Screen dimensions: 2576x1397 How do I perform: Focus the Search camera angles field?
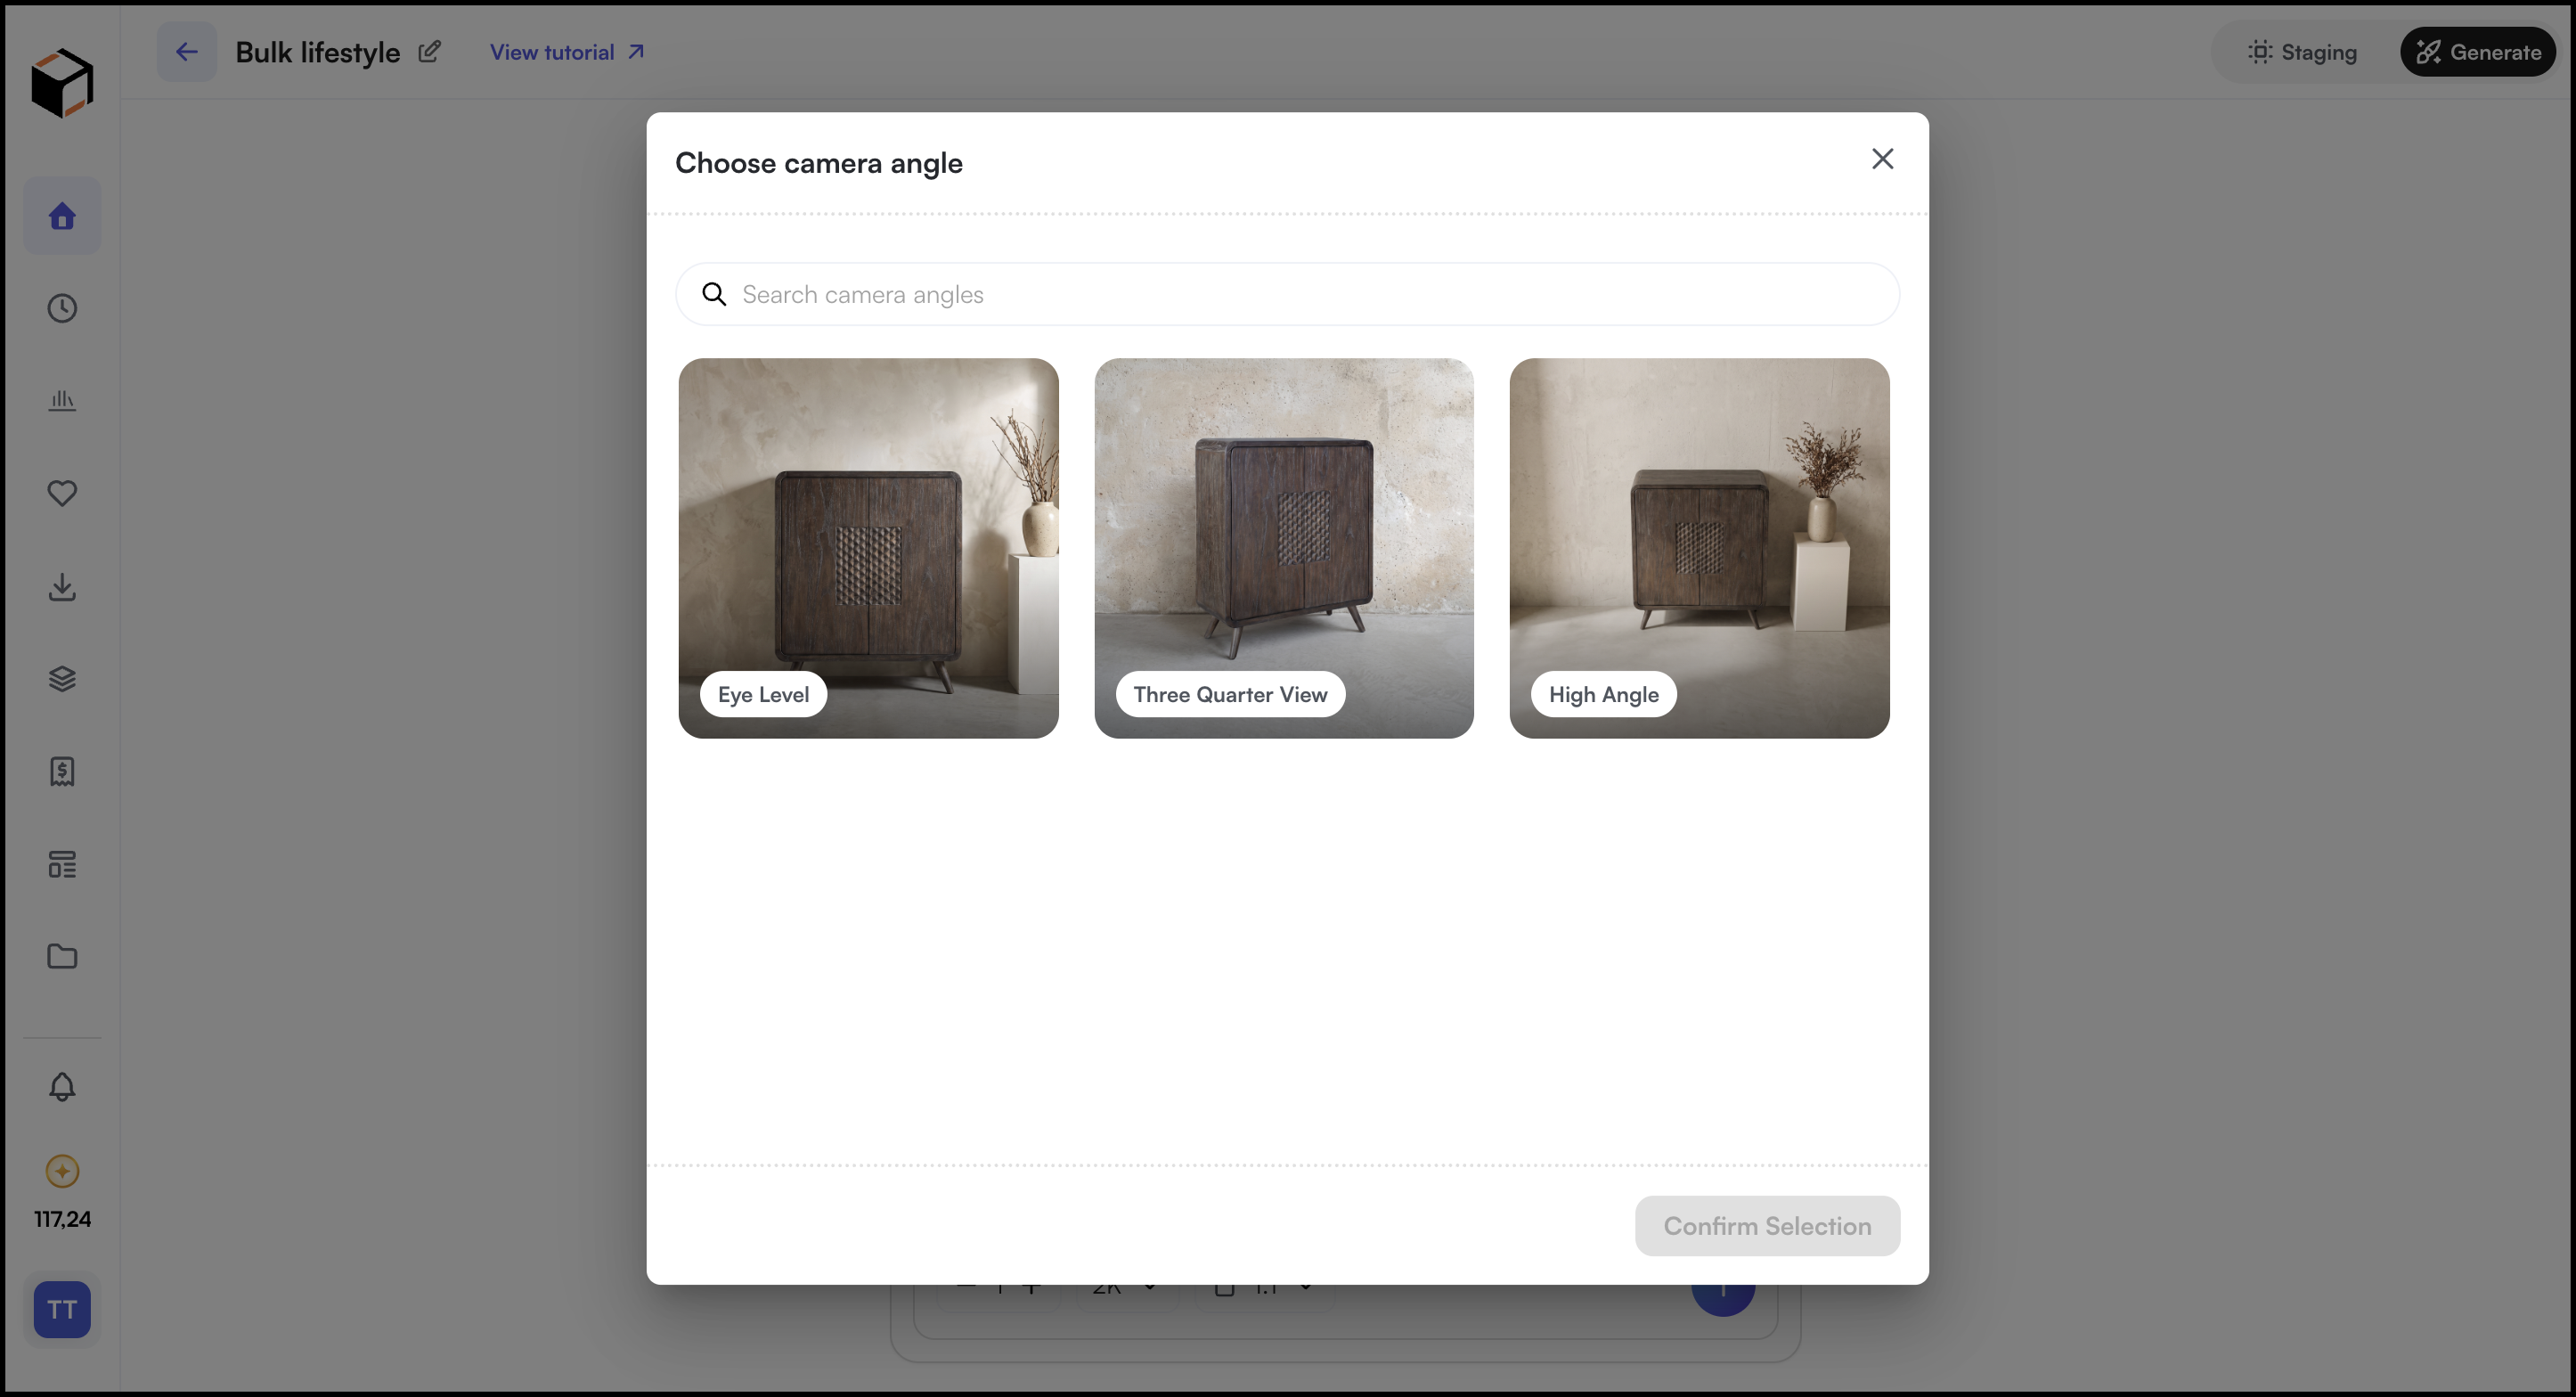1287,294
